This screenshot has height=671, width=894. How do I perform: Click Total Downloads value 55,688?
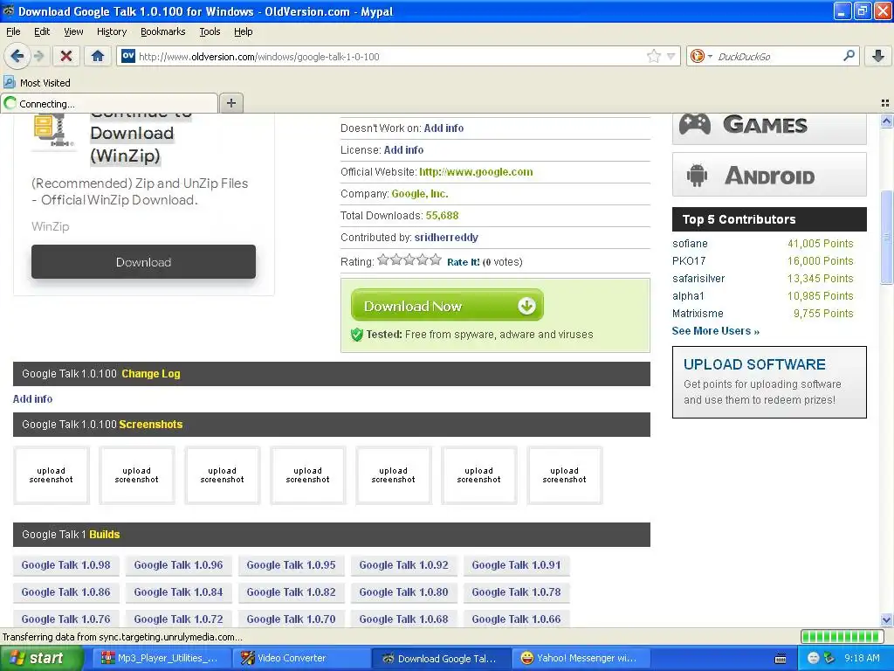442,216
